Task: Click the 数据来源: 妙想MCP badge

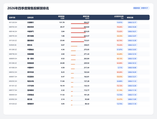Action: click(141, 8)
